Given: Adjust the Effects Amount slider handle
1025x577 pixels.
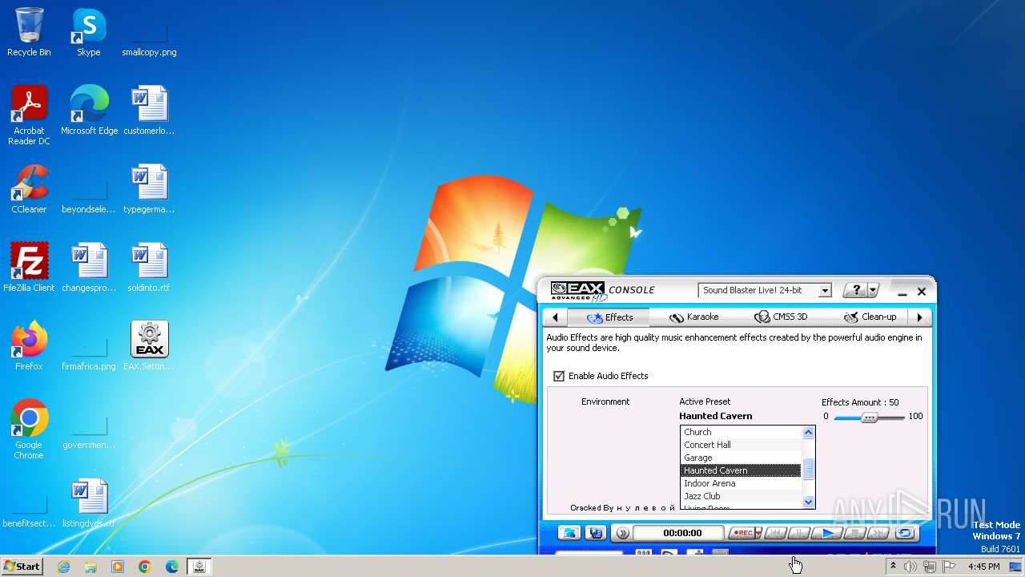Looking at the screenshot, I should (x=869, y=417).
